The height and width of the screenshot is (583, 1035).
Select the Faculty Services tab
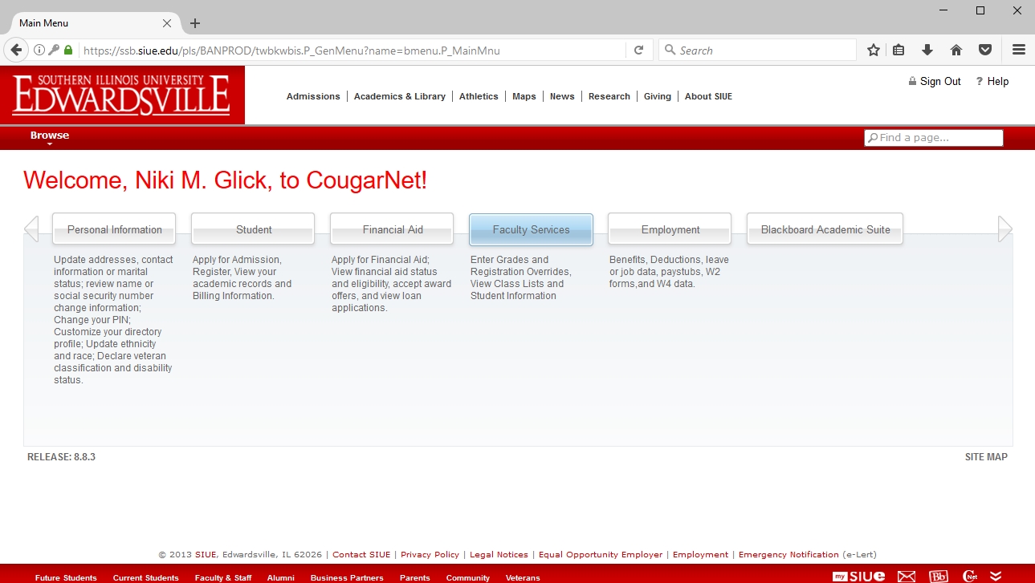tap(531, 229)
